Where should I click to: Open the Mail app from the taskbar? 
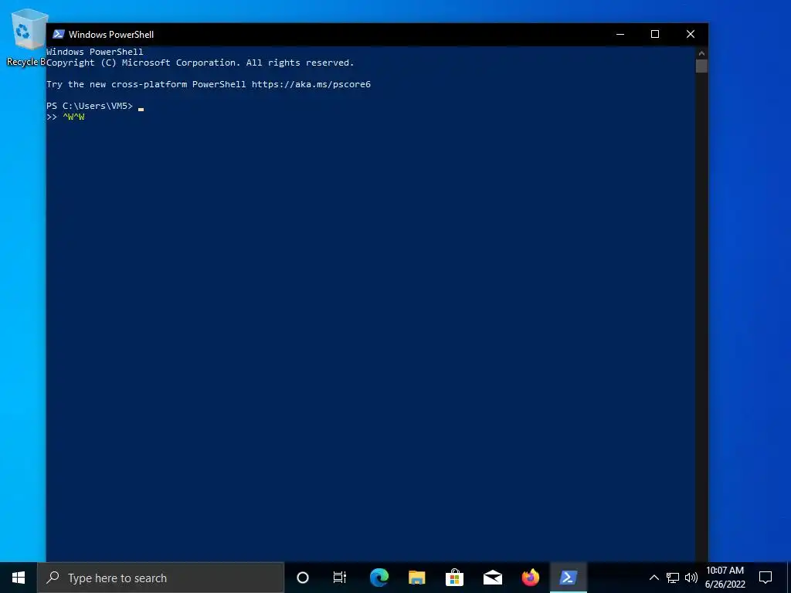(x=492, y=578)
